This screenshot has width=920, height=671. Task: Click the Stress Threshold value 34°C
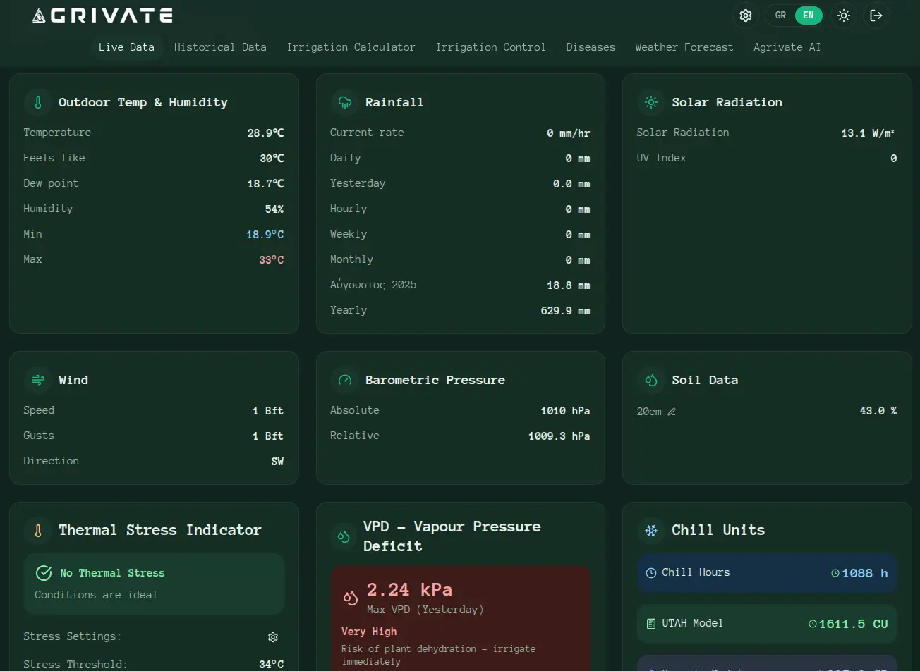tap(272, 665)
